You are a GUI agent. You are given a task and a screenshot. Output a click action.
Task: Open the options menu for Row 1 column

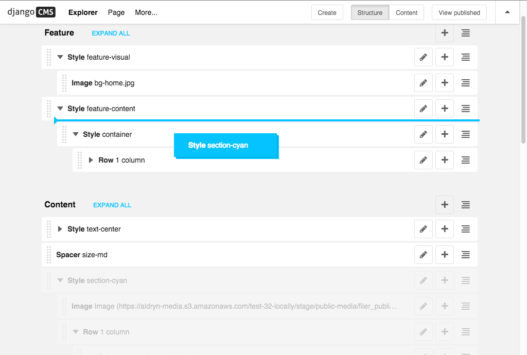[x=465, y=159]
